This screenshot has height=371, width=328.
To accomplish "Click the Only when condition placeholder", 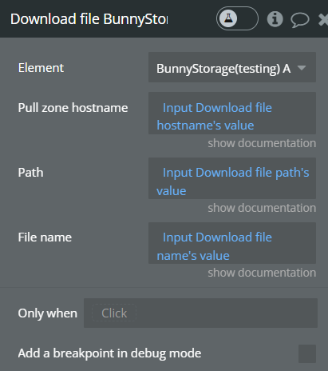I will (114, 313).
